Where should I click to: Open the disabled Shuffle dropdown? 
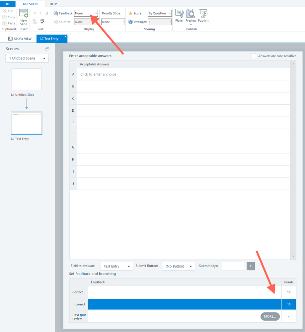(x=86, y=22)
